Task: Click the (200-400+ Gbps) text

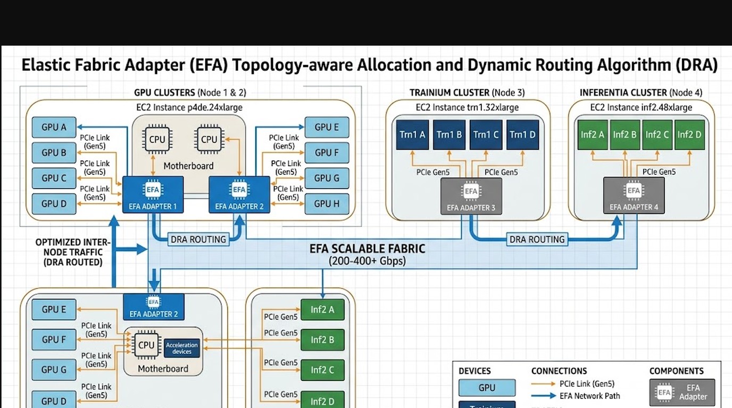Action: tap(367, 261)
